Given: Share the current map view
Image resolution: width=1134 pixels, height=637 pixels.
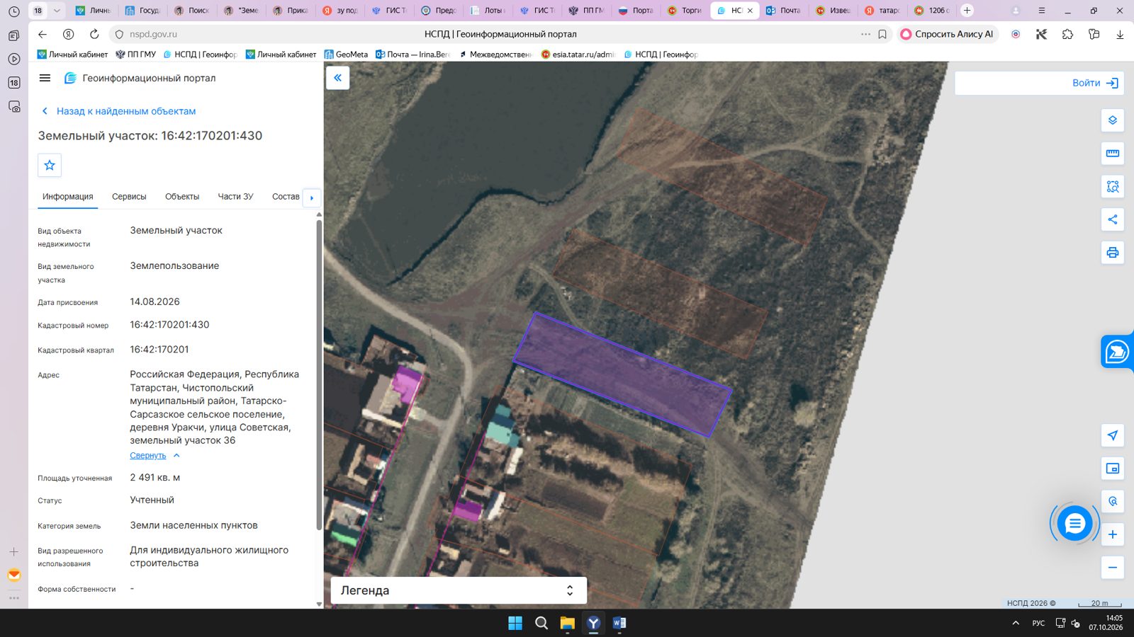Looking at the screenshot, I should 1113,219.
